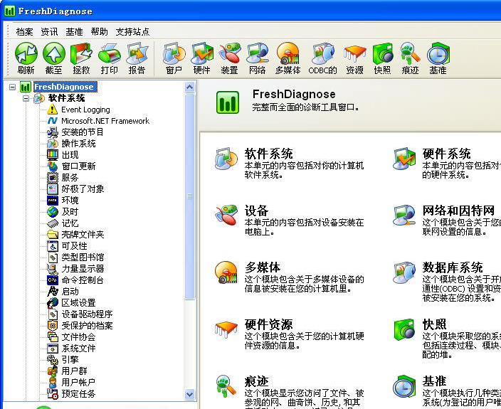Click the 拯救 save toolbar icon

pos(81,53)
